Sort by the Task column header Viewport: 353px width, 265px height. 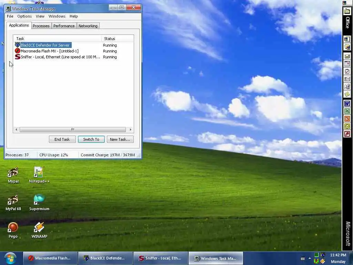tap(57, 39)
